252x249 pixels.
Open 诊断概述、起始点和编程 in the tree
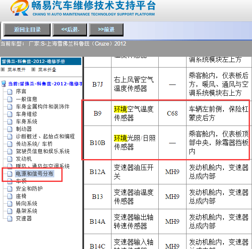(45, 136)
